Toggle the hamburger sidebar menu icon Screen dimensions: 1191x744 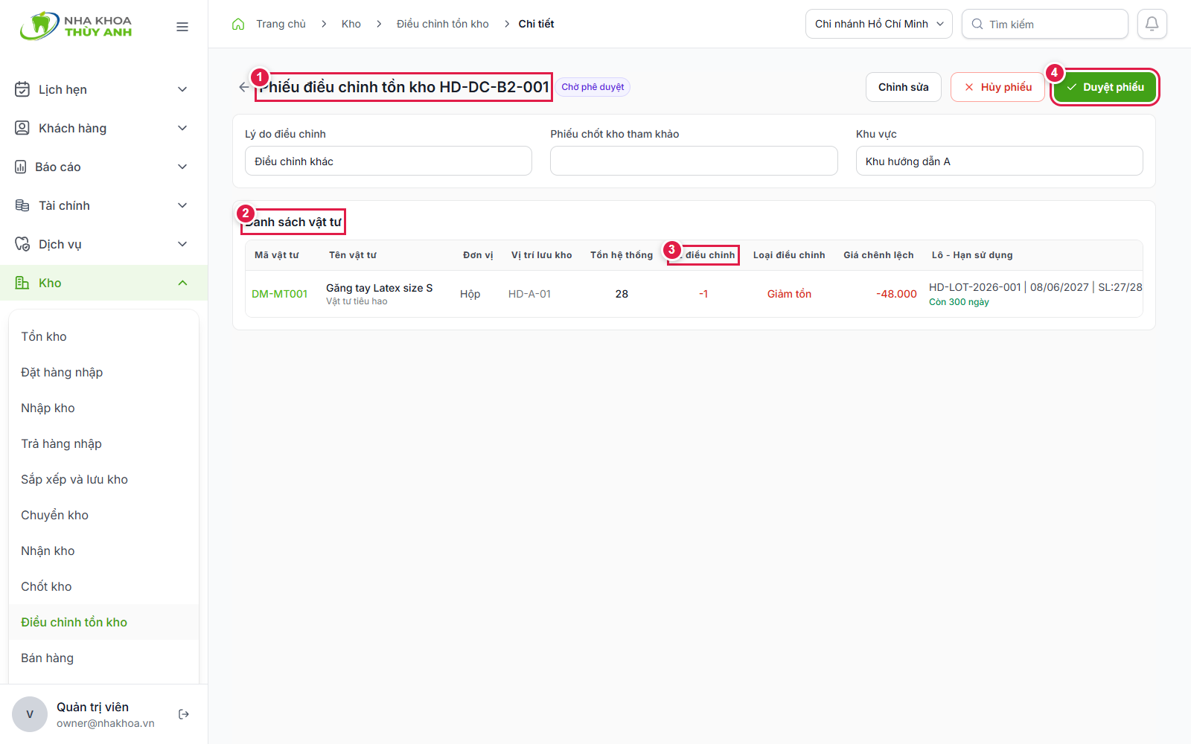(x=182, y=27)
